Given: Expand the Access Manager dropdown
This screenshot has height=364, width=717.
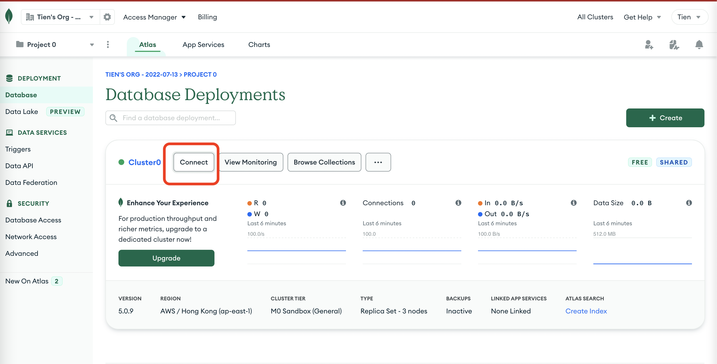Looking at the screenshot, I should click(154, 17).
